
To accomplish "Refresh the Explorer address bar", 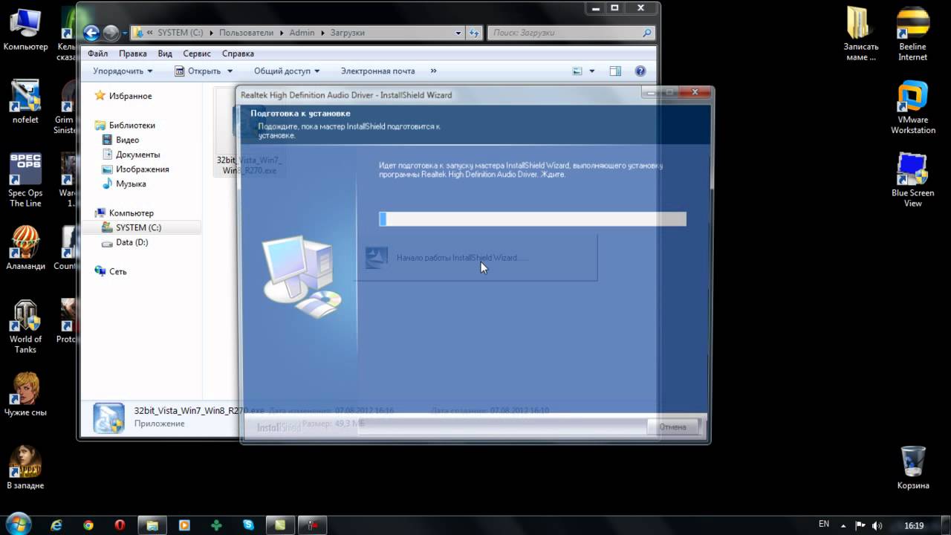I will click(475, 33).
